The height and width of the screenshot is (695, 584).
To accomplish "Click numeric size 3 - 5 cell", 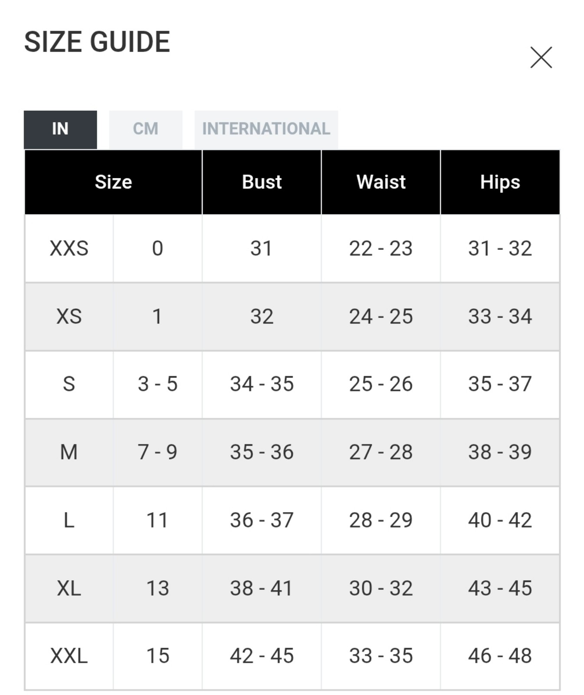I will (157, 384).
